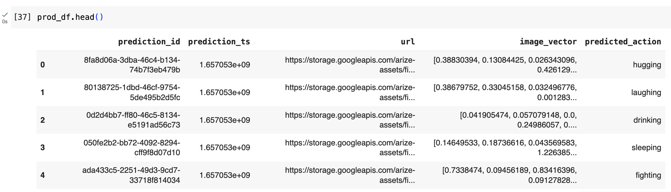Click the 0s execution time label
Viewport: 671px width, 192px height.
(x=5, y=22)
